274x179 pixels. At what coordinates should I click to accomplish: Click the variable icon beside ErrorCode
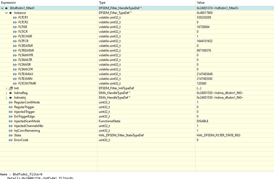[11, 140]
